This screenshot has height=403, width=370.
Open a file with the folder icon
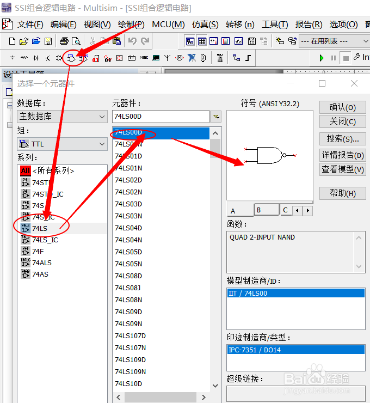click(x=23, y=41)
